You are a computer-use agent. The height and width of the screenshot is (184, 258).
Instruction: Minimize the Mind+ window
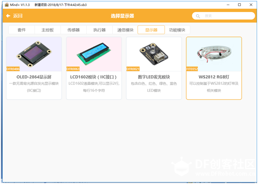228,5
